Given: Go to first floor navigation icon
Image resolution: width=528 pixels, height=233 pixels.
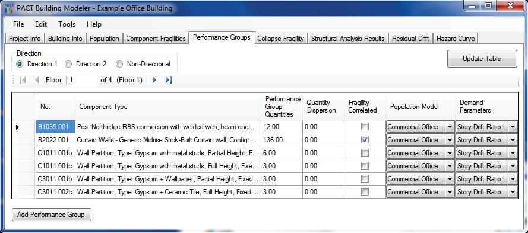Looking at the screenshot, I should 23,80.
